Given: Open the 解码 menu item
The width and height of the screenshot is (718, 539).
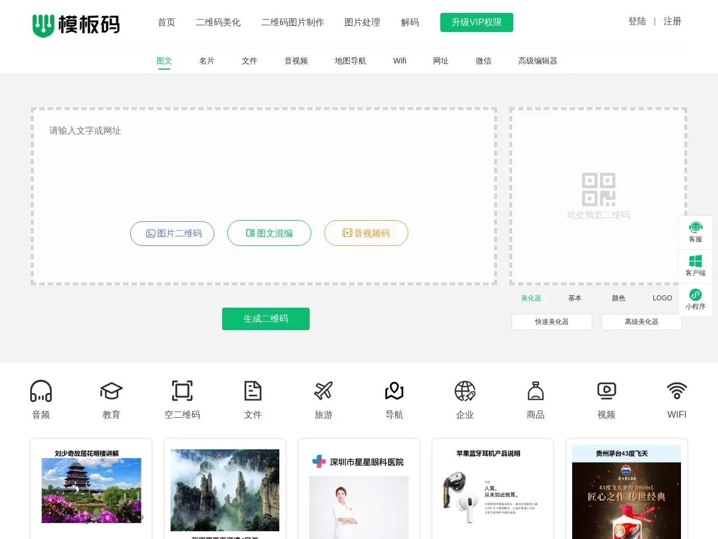Looking at the screenshot, I should pos(410,22).
